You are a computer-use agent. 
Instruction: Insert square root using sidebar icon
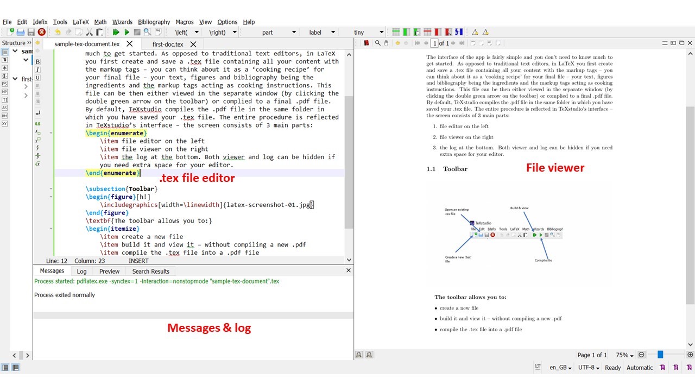point(37,164)
